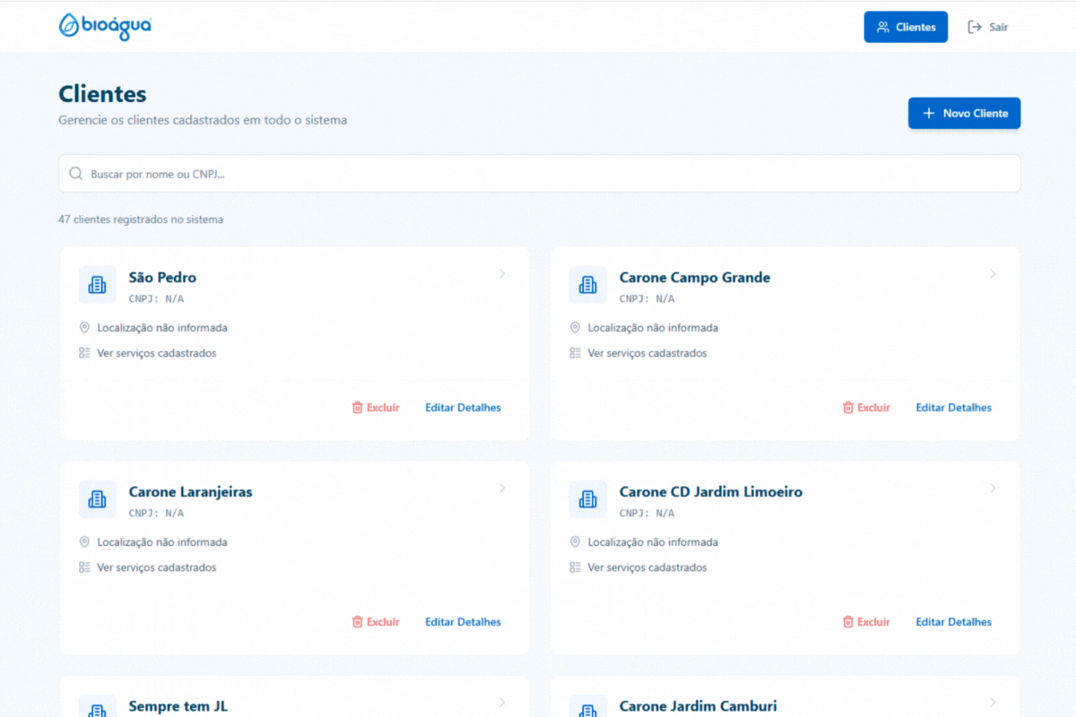
Task: Expand Carone Laranjeiras with its chevron
Action: click(x=502, y=488)
